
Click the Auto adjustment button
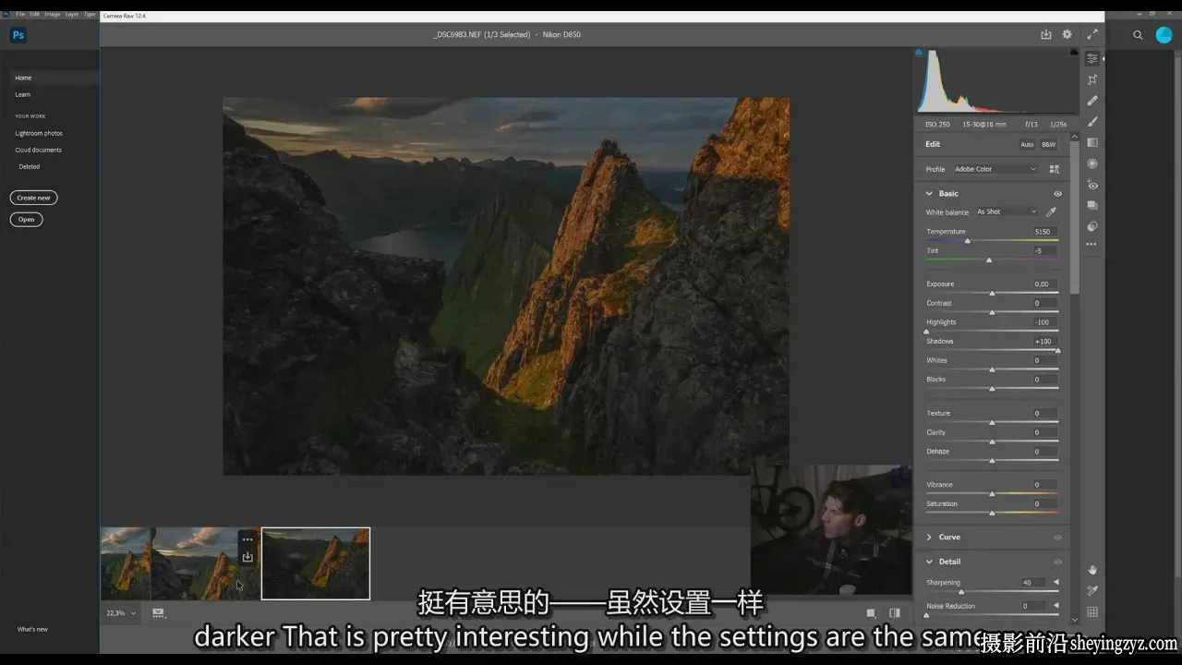1027,144
